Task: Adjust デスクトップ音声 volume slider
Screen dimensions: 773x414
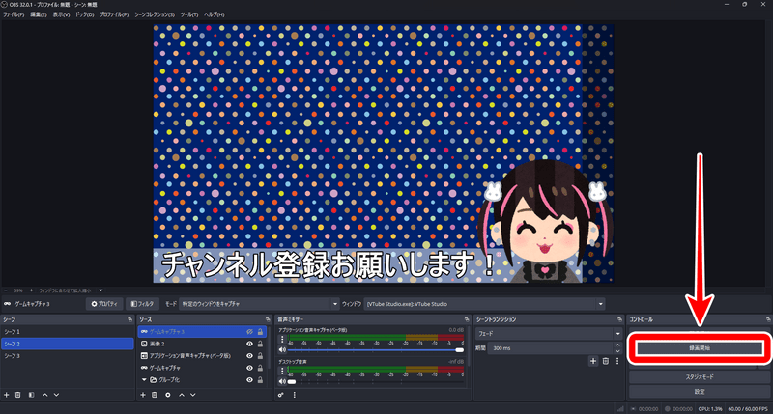Action: [376, 381]
